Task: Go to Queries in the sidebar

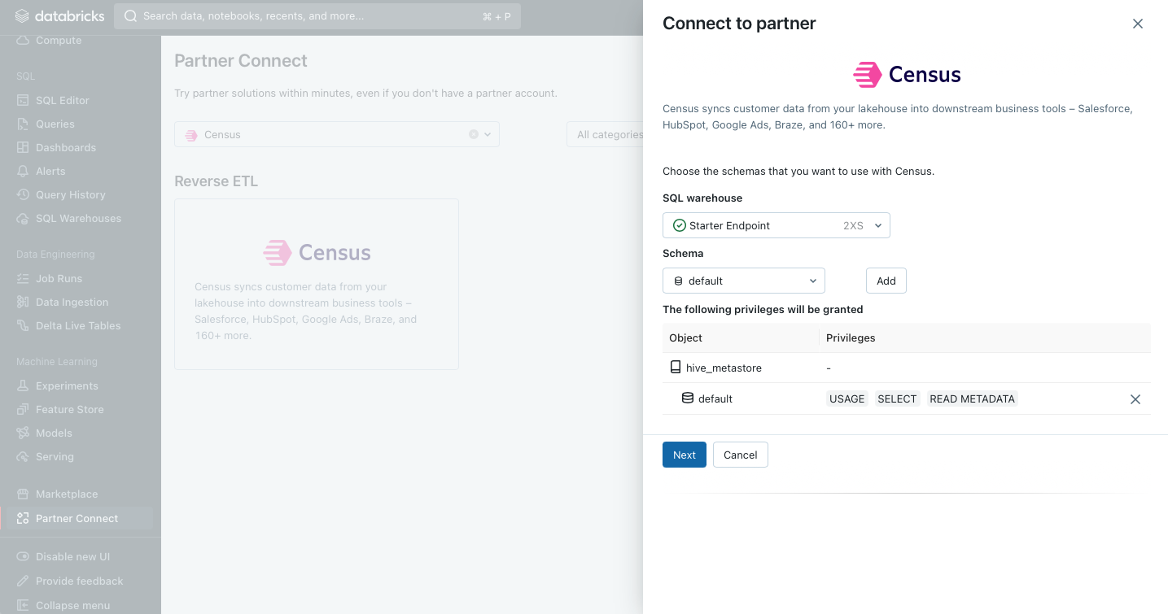Action: point(55,124)
